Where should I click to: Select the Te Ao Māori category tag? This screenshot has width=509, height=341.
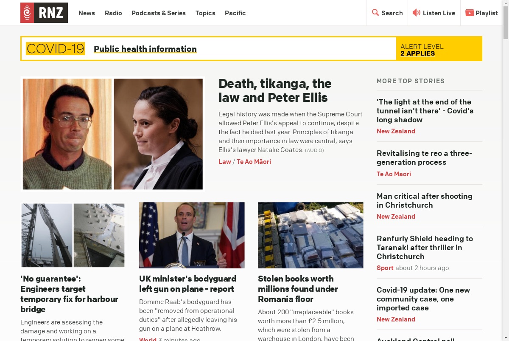pyautogui.click(x=254, y=162)
